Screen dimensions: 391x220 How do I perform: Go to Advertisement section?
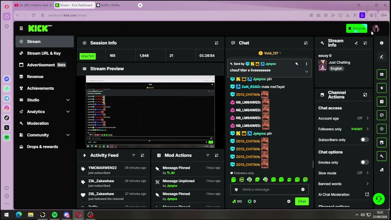(45, 65)
